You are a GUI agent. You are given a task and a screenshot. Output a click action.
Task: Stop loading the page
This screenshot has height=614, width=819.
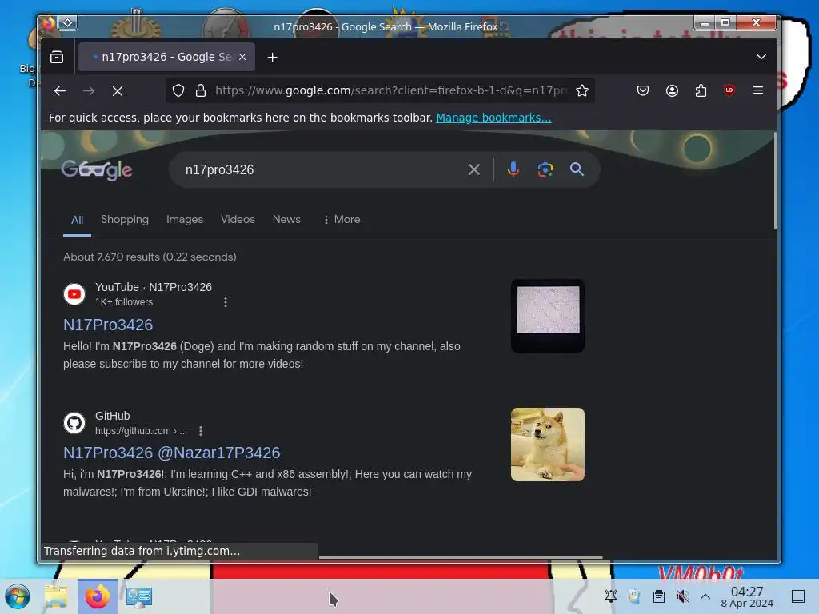pos(118,91)
